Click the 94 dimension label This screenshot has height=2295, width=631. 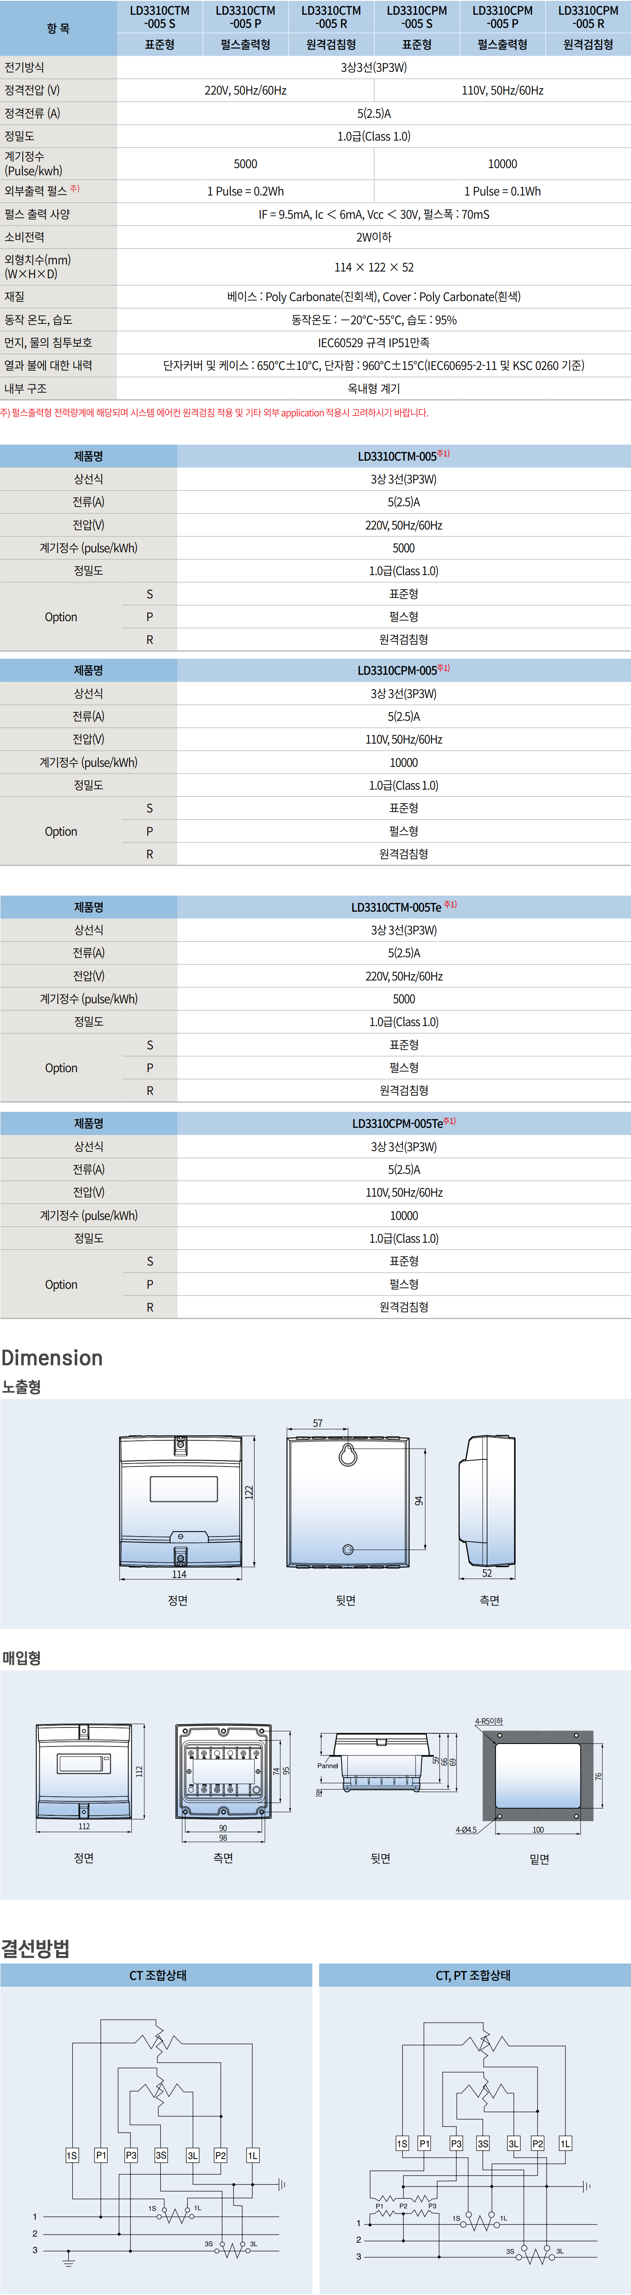[x=418, y=1501]
